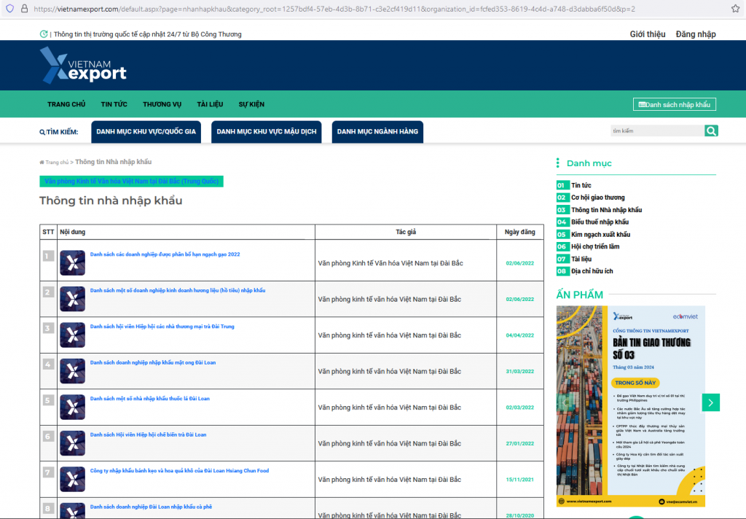Click the tìm kiếm search input field
The height and width of the screenshot is (519, 746).
656,130
